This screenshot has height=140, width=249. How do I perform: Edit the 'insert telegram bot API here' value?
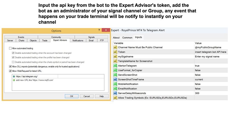(x=211, y=52)
